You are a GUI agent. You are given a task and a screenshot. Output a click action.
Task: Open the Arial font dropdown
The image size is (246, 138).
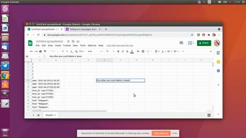[95, 51]
